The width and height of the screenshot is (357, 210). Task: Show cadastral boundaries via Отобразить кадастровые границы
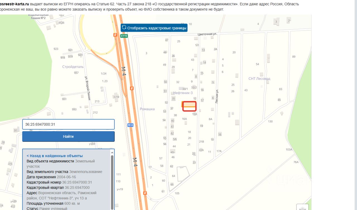pyautogui.click(x=154, y=28)
